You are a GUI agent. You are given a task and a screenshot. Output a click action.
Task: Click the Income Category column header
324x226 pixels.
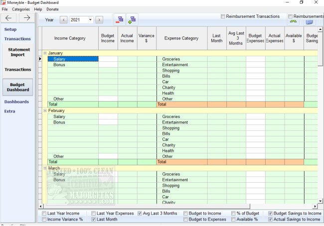coord(70,38)
